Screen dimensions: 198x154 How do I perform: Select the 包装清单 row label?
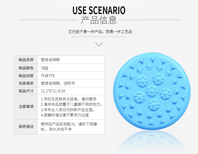26,83
